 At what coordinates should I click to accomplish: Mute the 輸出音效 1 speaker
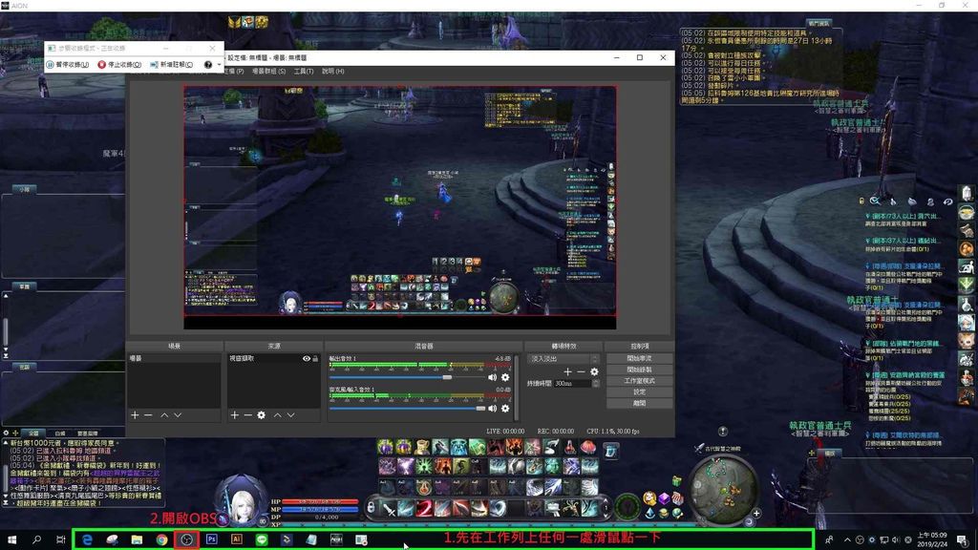click(492, 377)
